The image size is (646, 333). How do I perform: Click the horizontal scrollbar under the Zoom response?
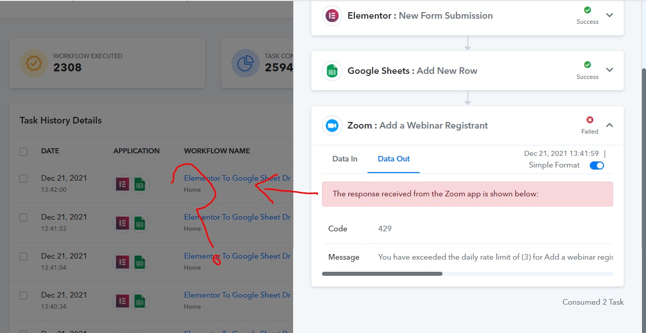[382, 274]
